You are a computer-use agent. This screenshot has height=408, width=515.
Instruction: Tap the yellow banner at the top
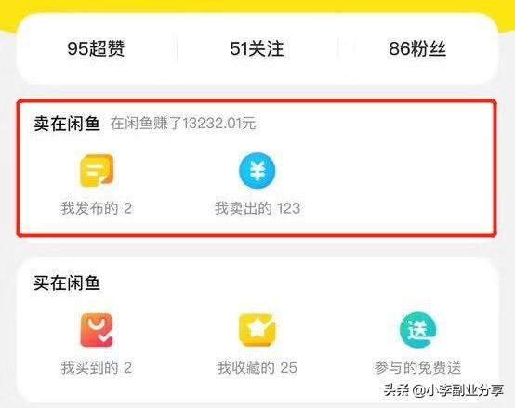pyautogui.click(x=257, y=7)
